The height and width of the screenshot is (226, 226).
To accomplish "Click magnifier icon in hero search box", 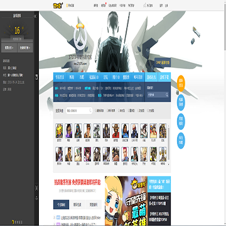I will [x=90, y=110].
